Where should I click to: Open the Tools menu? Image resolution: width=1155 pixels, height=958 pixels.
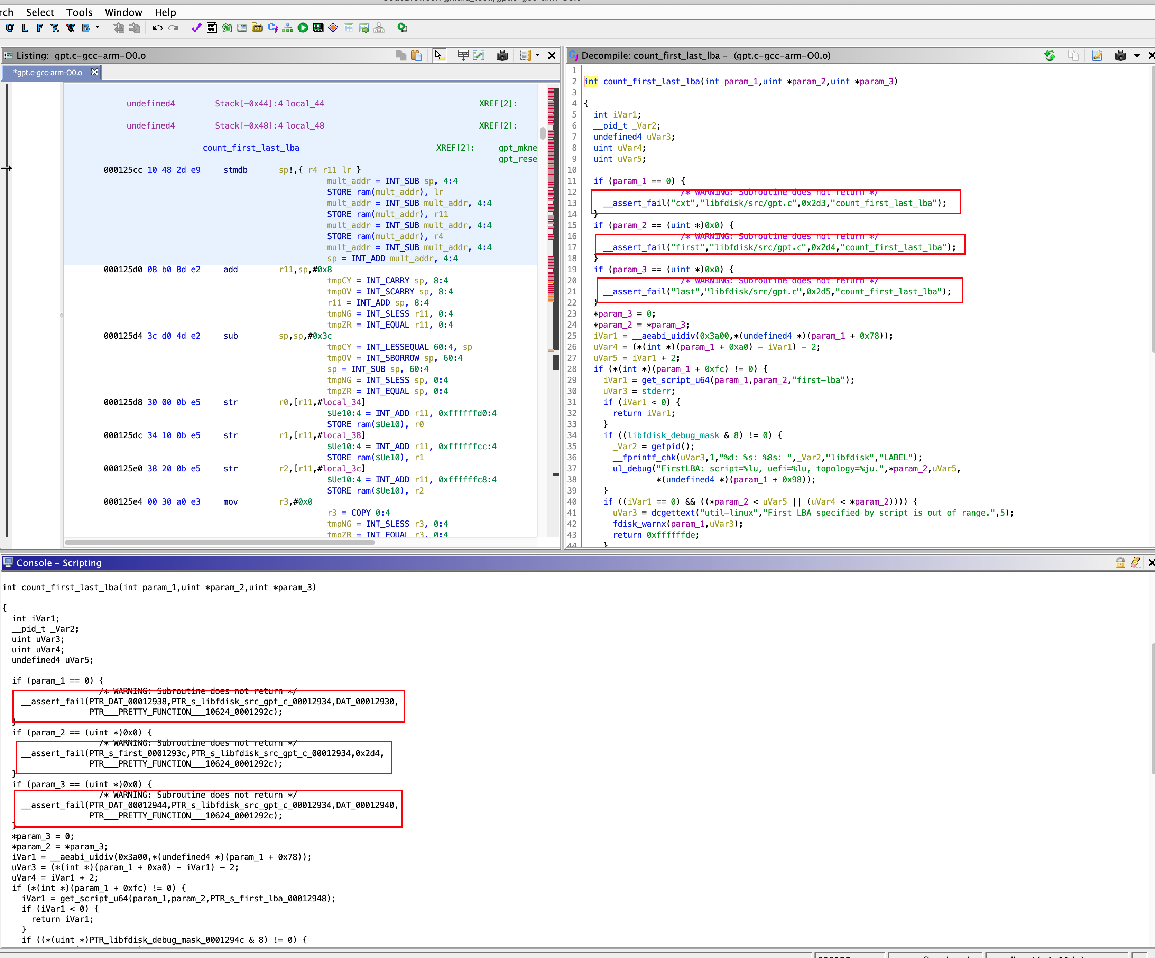point(79,12)
